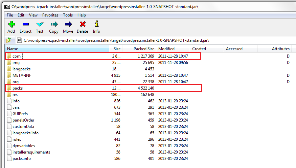The image size is (296, 168).
Task: Click the Extract toolbar icon
Action: click(x=25, y=27)
